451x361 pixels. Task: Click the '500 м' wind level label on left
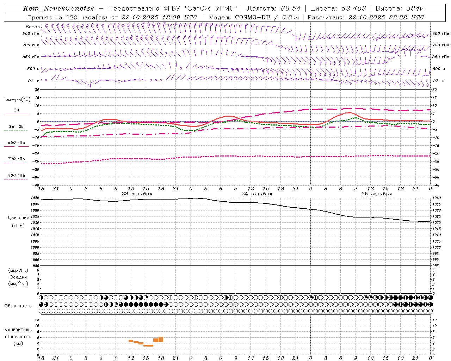click(x=33, y=69)
